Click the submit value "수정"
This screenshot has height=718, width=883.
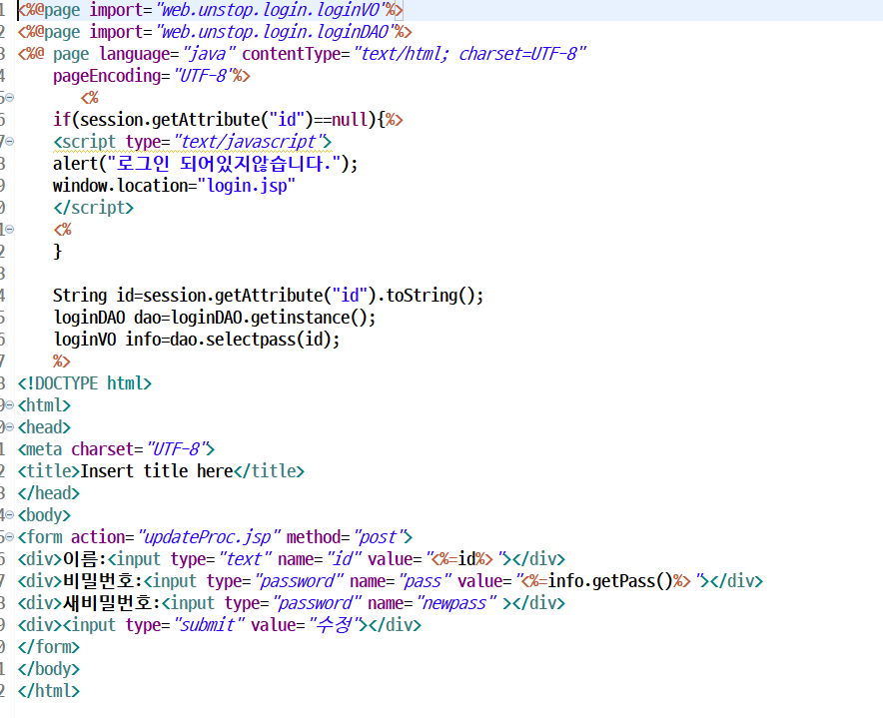click(335, 625)
